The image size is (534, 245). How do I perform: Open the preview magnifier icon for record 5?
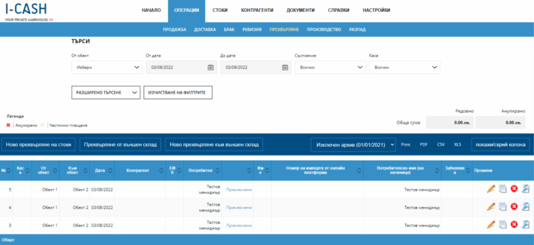526,189
